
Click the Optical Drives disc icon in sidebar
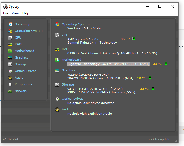10,71
